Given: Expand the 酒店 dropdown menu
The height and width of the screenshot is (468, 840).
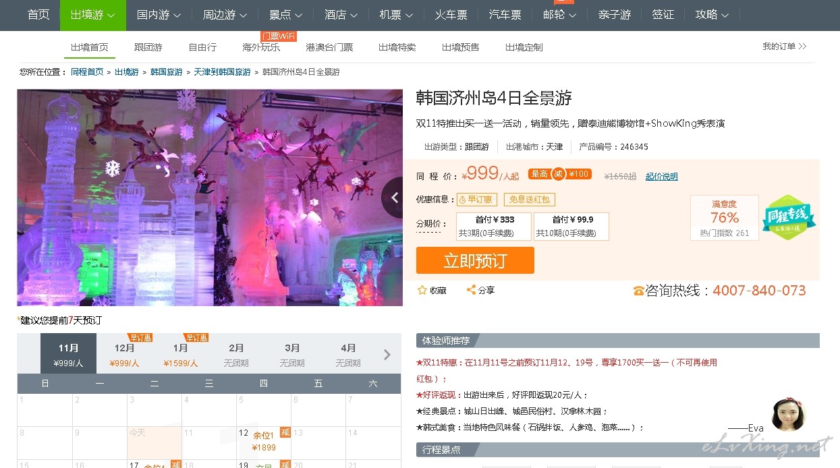Looking at the screenshot, I should tap(341, 15).
